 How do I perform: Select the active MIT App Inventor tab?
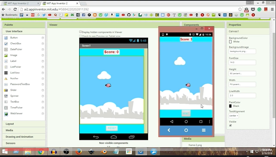click(60, 3)
